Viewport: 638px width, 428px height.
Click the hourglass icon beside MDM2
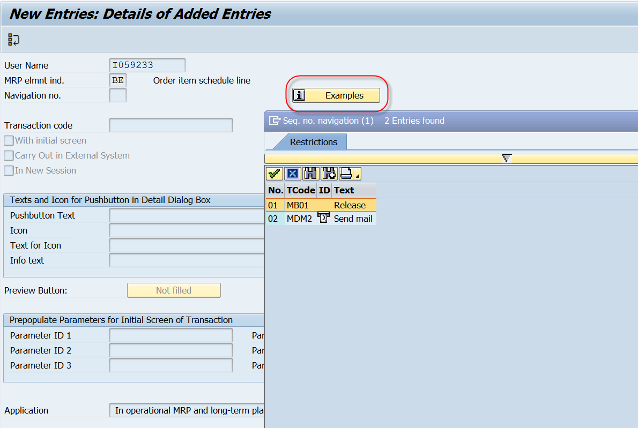(x=323, y=217)
